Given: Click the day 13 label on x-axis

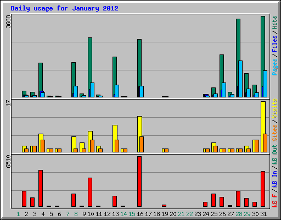Looking at the screenshot, I should pos(115,214).
